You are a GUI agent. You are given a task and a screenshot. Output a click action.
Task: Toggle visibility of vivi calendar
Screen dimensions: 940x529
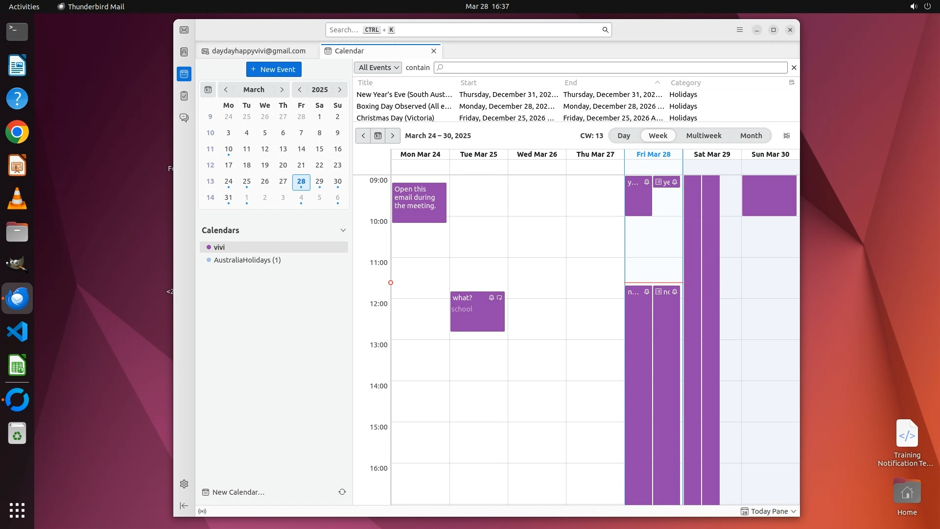(209, 247)
